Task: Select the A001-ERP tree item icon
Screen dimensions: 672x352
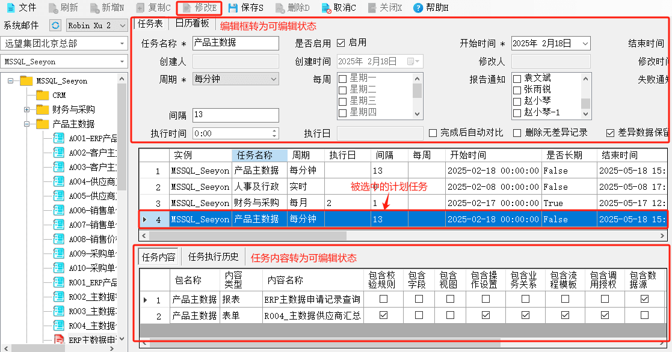Action: (x=59, y=138)
